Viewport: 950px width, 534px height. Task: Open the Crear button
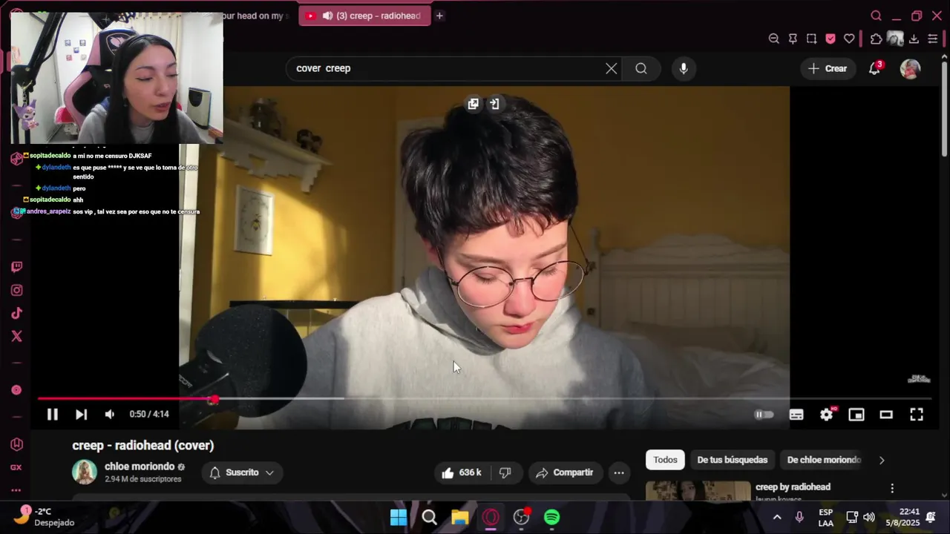(828, 68)
